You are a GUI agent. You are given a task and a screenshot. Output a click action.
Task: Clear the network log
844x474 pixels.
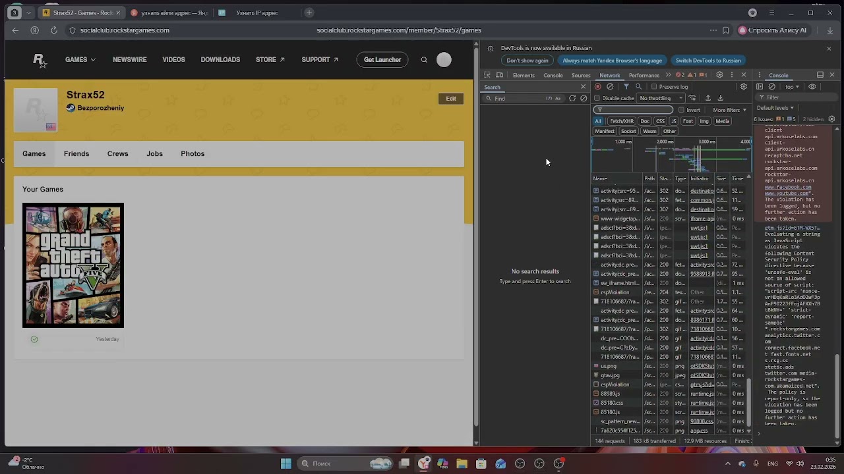[610, 87]
